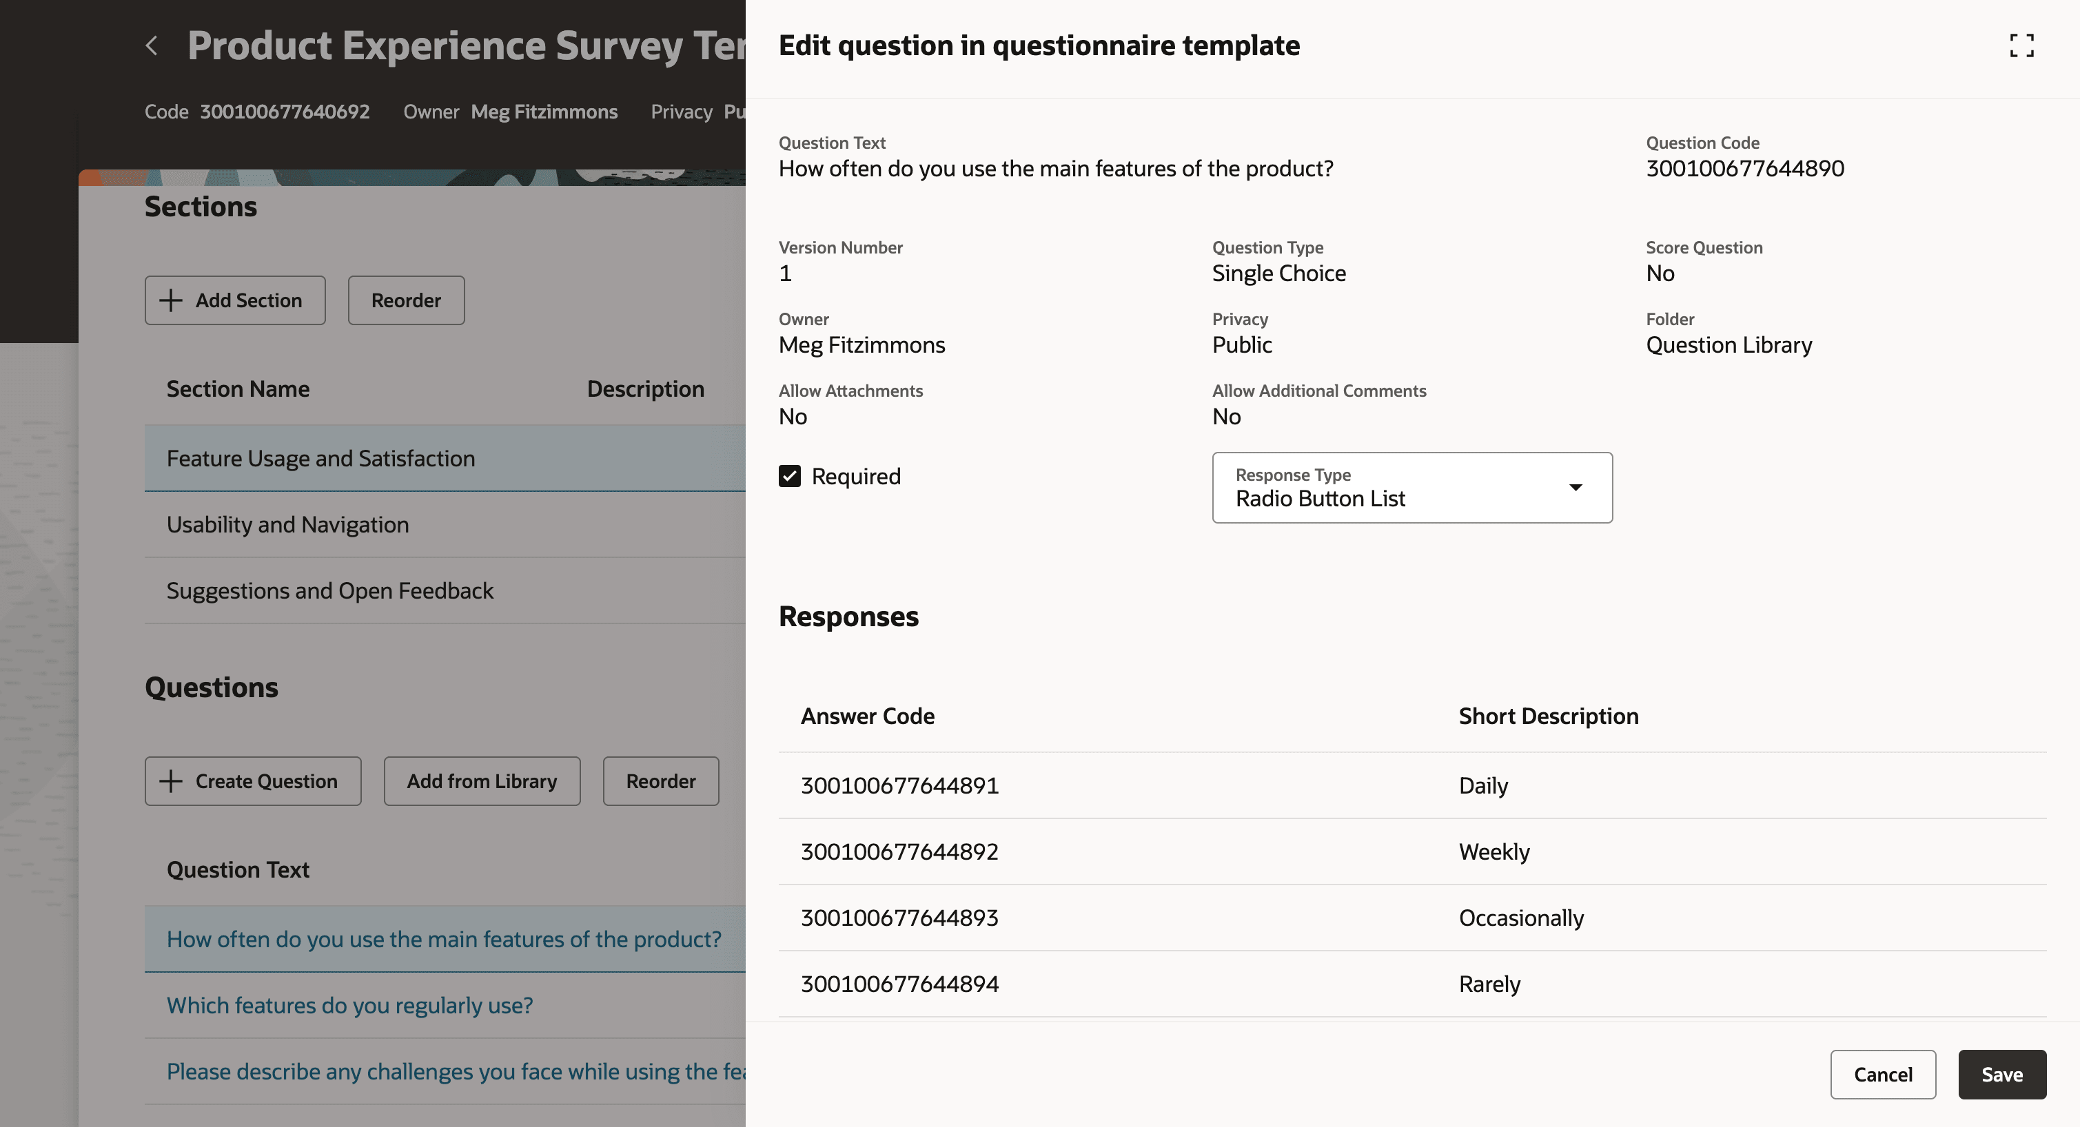Screen dimensions: 2080x1127
Task: Expand the edit panel to full screen
Action: click(2022, 46)
